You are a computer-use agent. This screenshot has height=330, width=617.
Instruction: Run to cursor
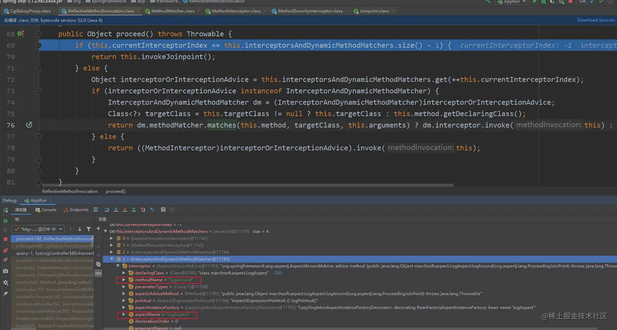coord(152,210)
